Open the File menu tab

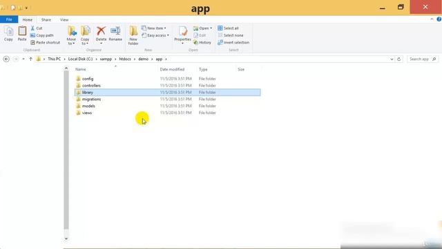pyautogui.click(x=9, y=19)
